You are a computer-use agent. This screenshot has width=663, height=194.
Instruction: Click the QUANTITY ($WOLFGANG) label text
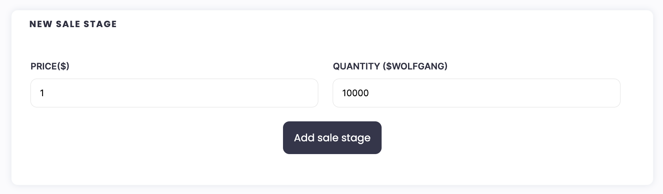[x=390, y=66]
